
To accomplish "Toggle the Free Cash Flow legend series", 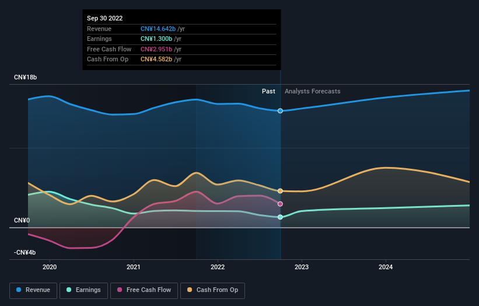I will 144,290.
